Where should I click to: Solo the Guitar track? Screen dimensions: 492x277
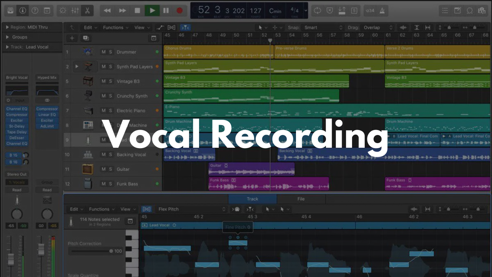(x=110, y=169)
